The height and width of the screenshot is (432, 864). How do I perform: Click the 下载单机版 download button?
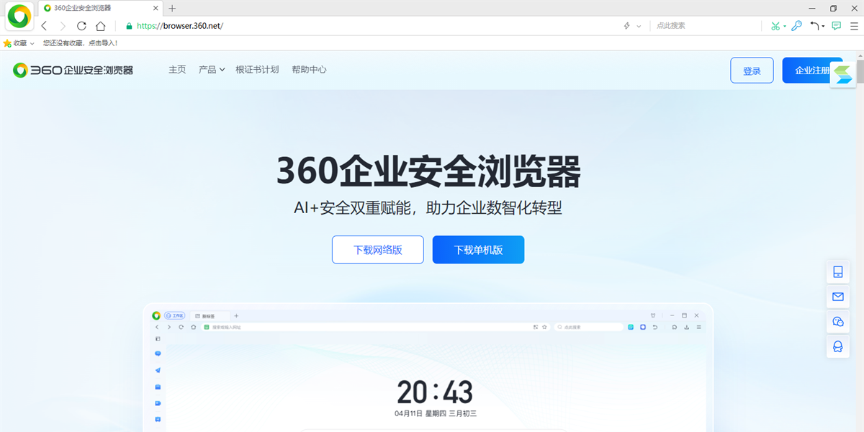tap(478, 250)
